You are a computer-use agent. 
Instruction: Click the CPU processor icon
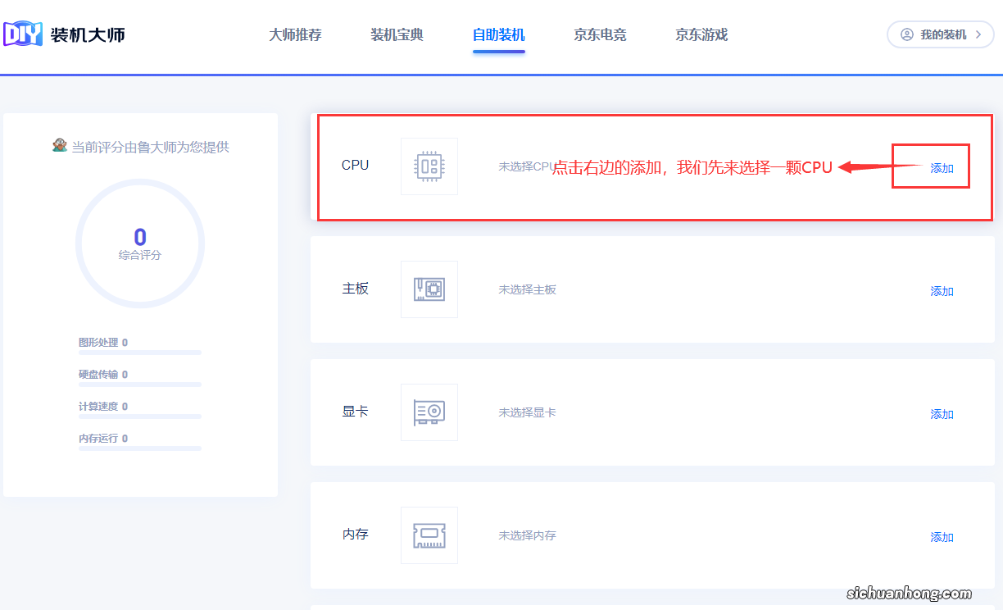(429, 166)
